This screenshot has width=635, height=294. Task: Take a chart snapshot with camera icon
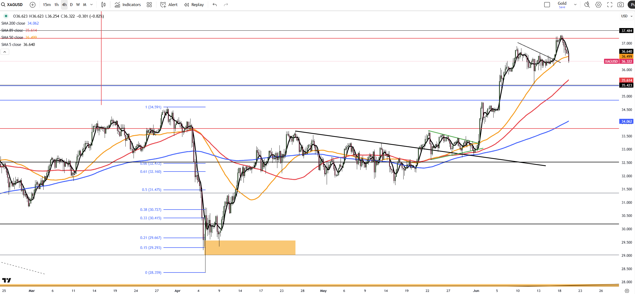(621, 5)
